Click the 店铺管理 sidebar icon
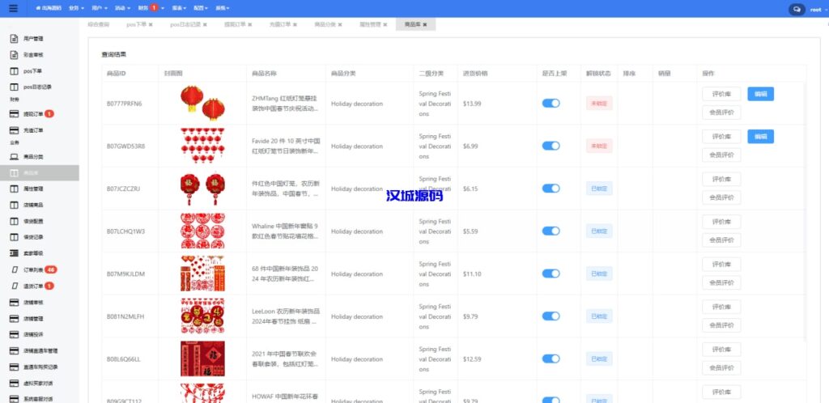 [x=15, y=319]
